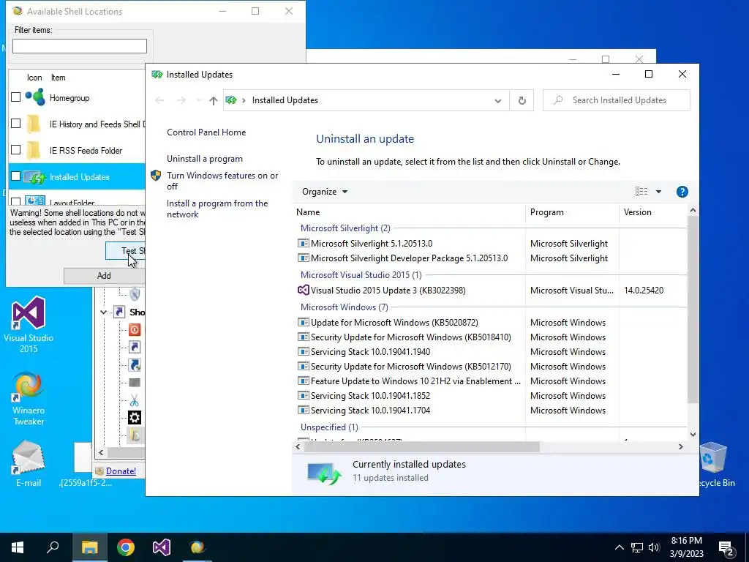749x562 pixels.
Task: Click the change view icon
Action: (x=641, y=192)
